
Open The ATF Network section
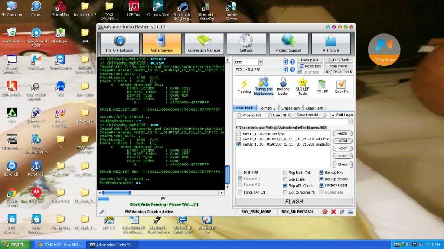point(119,43)
